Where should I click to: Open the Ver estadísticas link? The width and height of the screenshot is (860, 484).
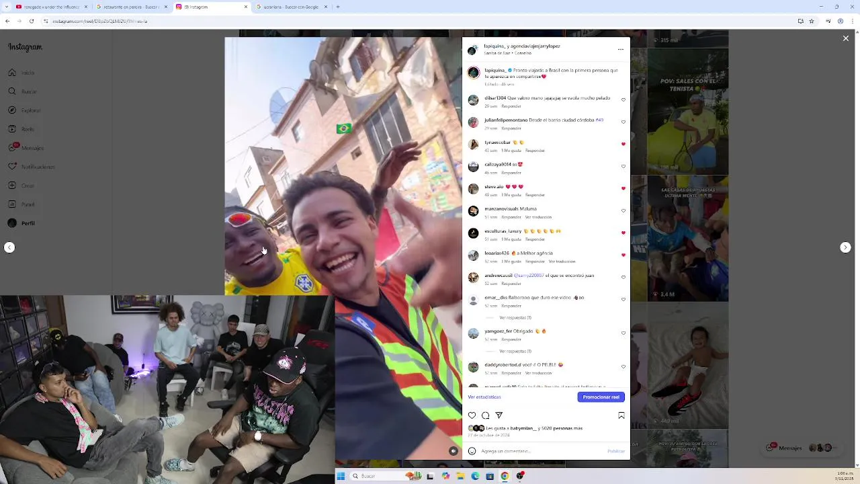484,397
